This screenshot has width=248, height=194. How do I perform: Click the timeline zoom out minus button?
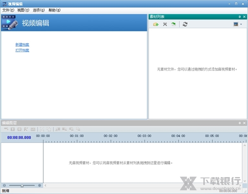pos(5,185)
